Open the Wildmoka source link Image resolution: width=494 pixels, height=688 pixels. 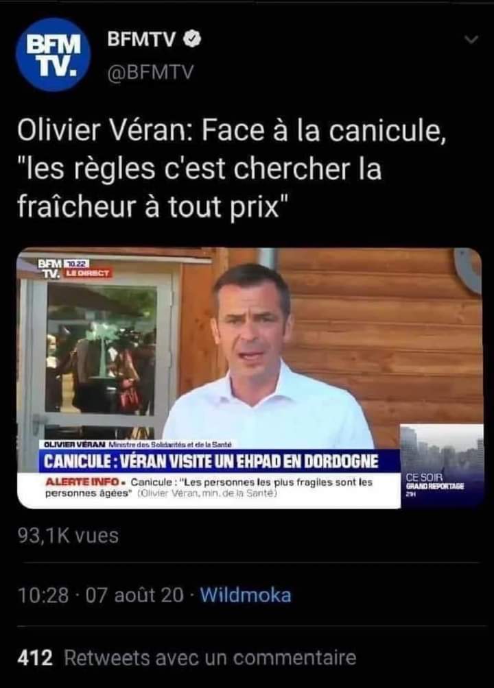(x=246, y=595)
